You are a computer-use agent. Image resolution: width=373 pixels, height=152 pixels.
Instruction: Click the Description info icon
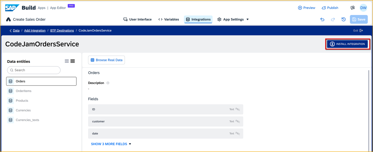108,83
